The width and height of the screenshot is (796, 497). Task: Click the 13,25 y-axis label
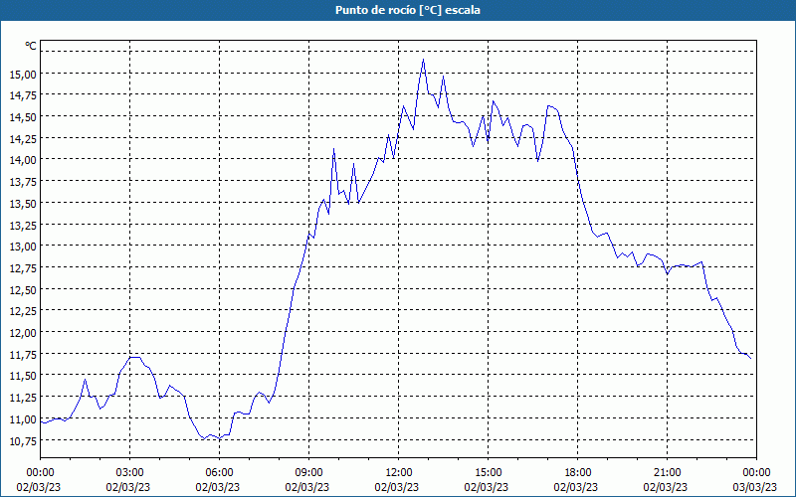coord(23,226)
